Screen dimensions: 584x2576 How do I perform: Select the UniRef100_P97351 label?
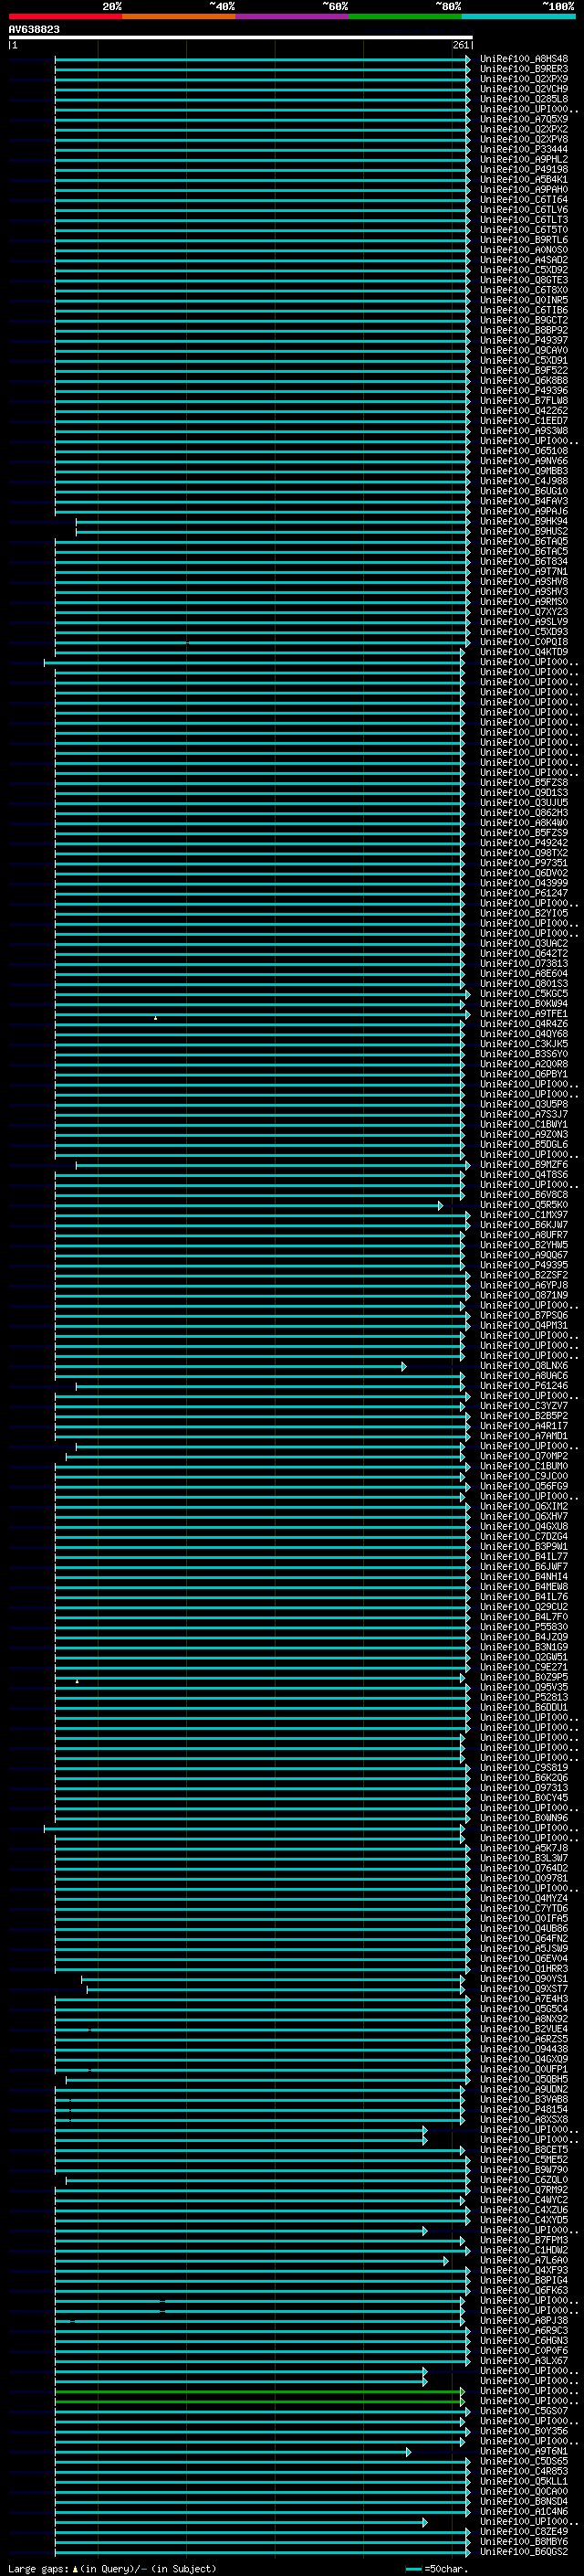[x=524, y=862]
